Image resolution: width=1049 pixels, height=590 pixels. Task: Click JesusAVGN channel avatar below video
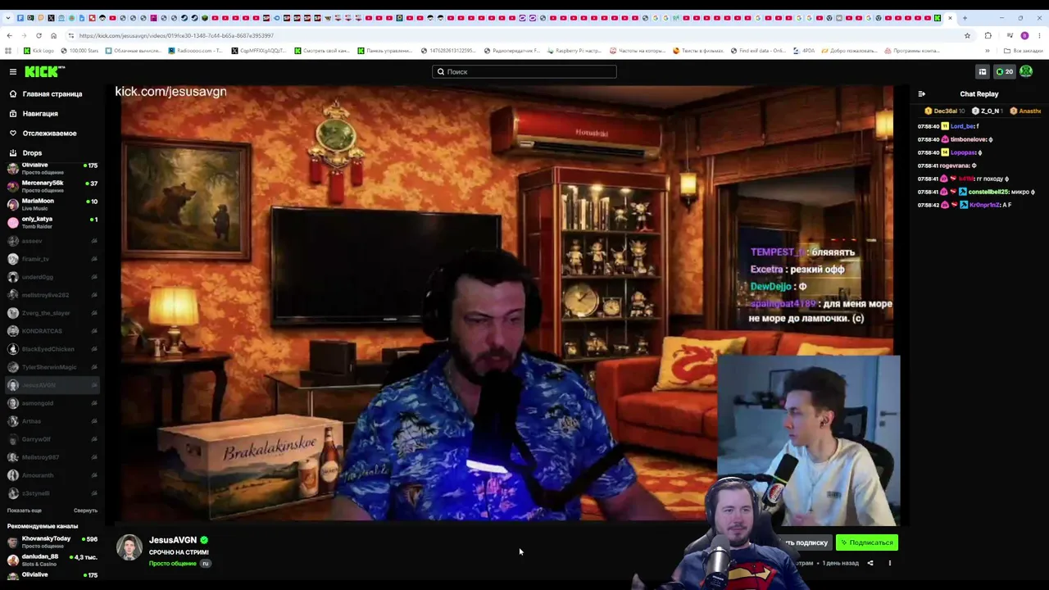[129, 547]
